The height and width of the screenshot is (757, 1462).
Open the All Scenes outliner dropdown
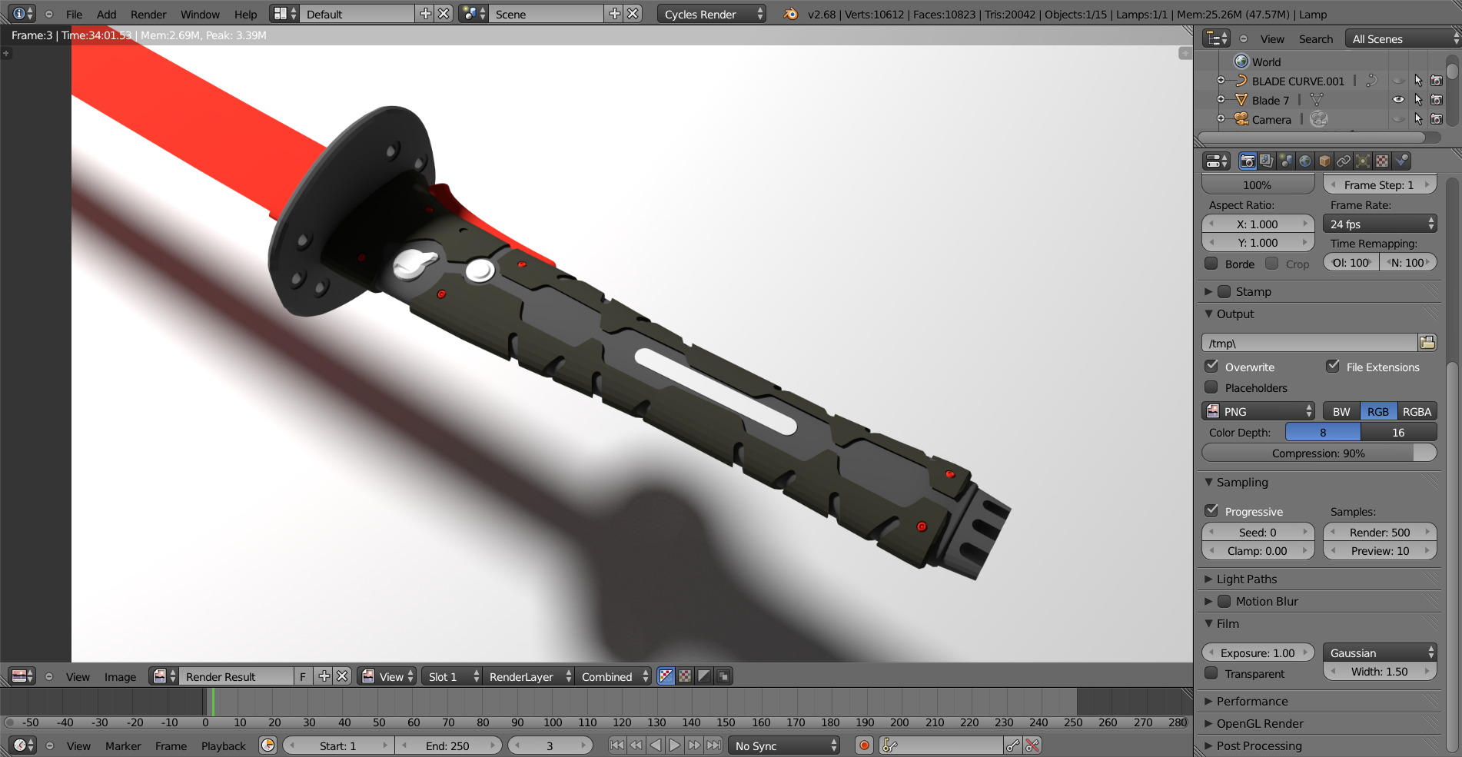click(x=1403, y=38)
